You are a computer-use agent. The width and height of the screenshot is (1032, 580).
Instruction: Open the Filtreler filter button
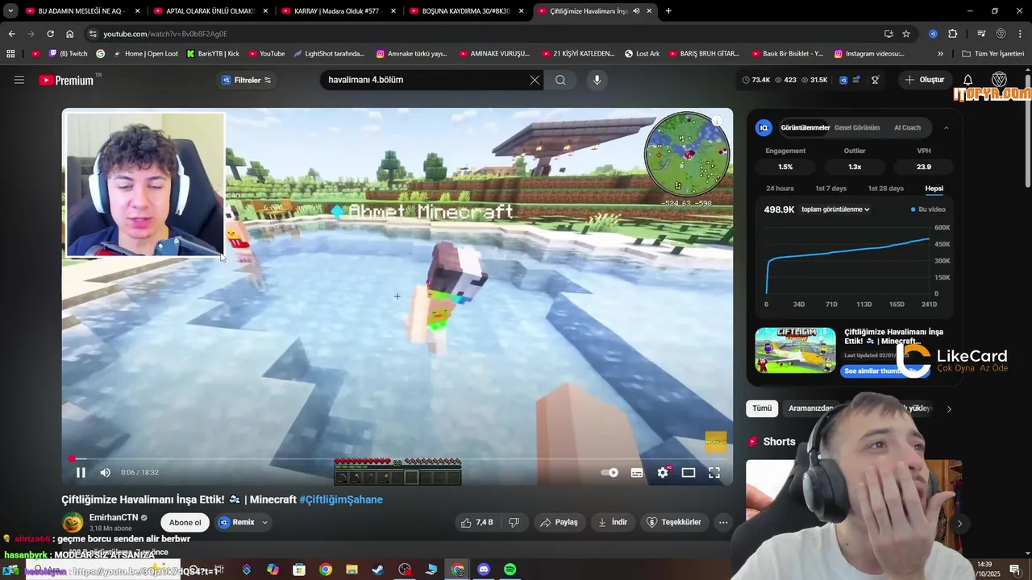247,80
